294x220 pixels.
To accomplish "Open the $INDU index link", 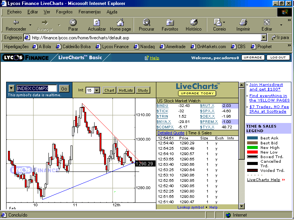I will coord(162,106).
